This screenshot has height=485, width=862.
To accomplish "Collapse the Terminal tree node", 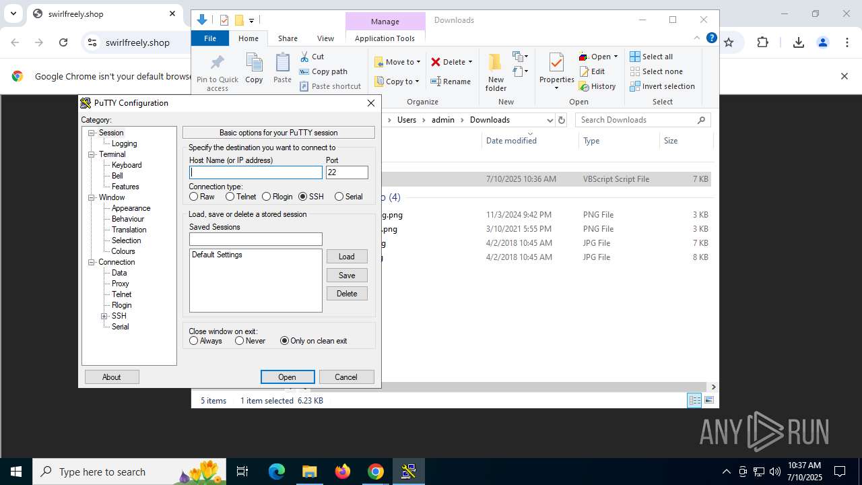I will pos(91,154).
